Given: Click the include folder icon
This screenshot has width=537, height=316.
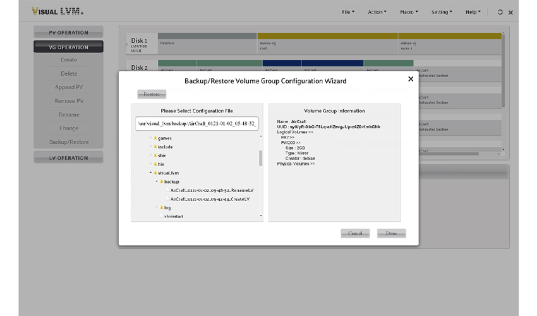Looking at the screenshot, I should click(x=155, y=147).
